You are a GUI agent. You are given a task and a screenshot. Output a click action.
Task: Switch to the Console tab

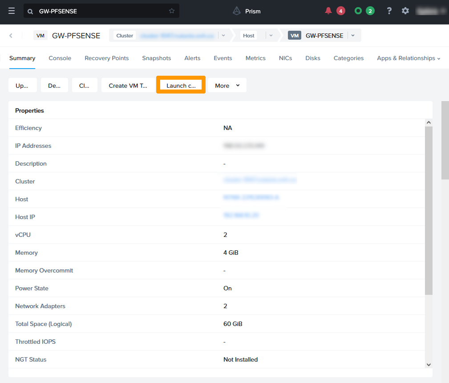tap(60, 58)
